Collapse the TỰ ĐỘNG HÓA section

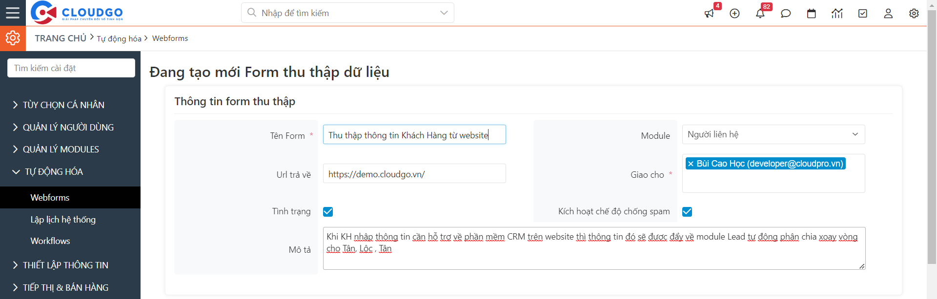(54, 171)
